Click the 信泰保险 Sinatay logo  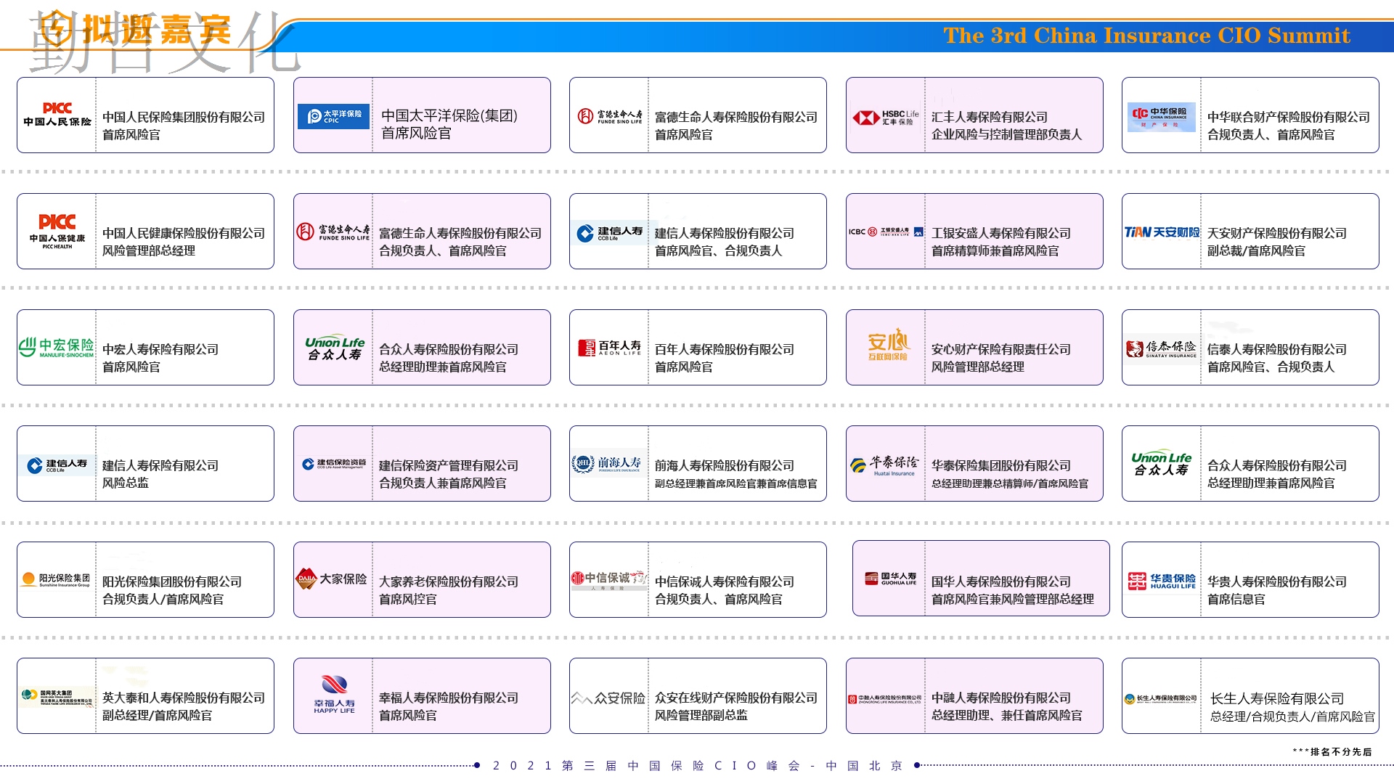[1162, 348]
